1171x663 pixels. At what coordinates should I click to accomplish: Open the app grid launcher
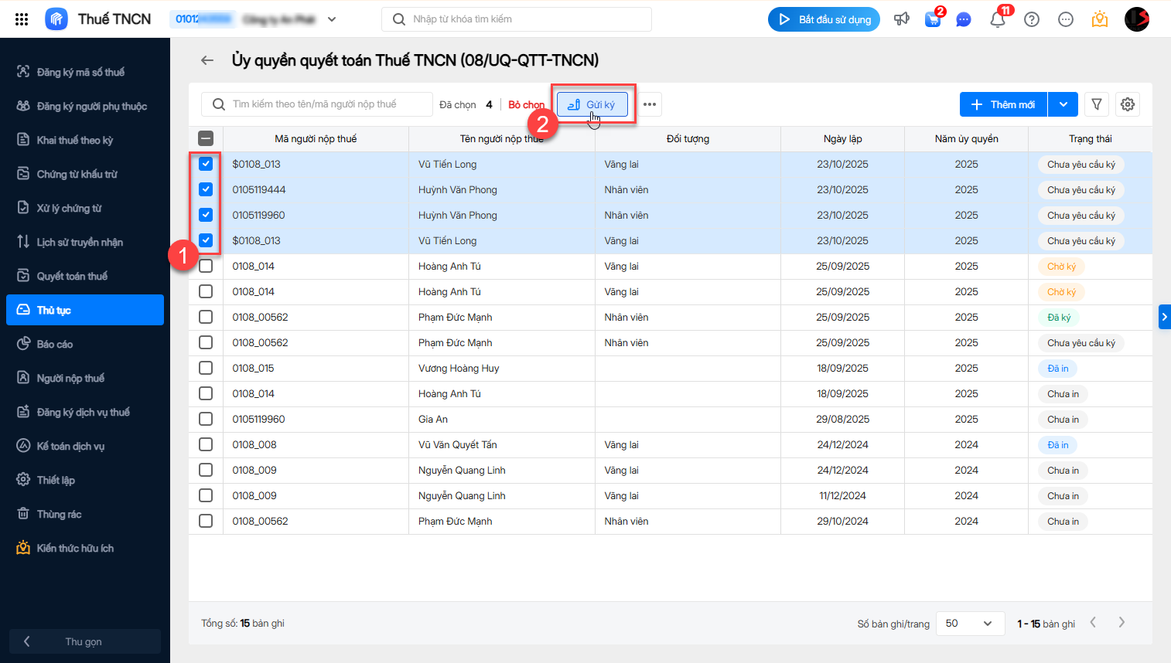pyautogui.click(x=22, y=19)
